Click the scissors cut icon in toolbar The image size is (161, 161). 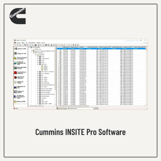(23, 45)
